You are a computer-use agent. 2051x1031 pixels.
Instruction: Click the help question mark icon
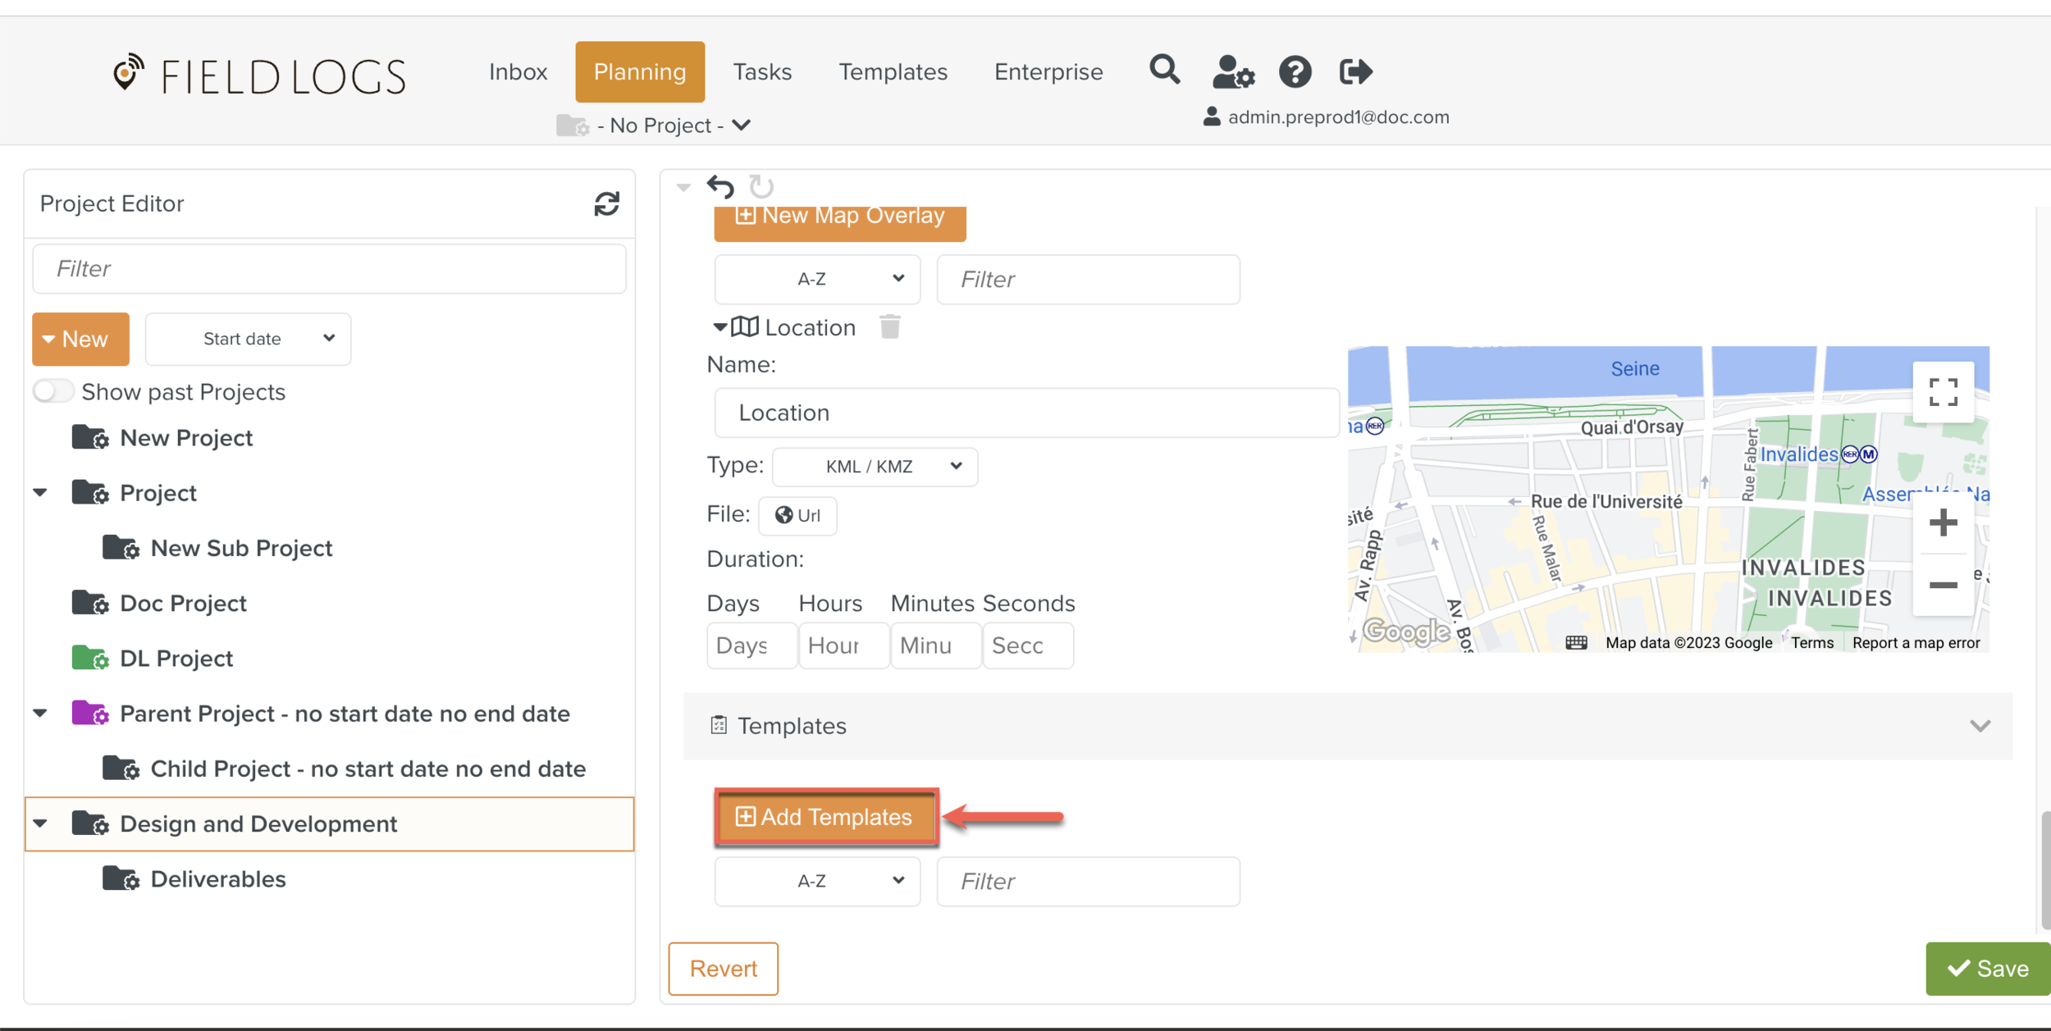pyautogui.click(x=1295, y=72)
